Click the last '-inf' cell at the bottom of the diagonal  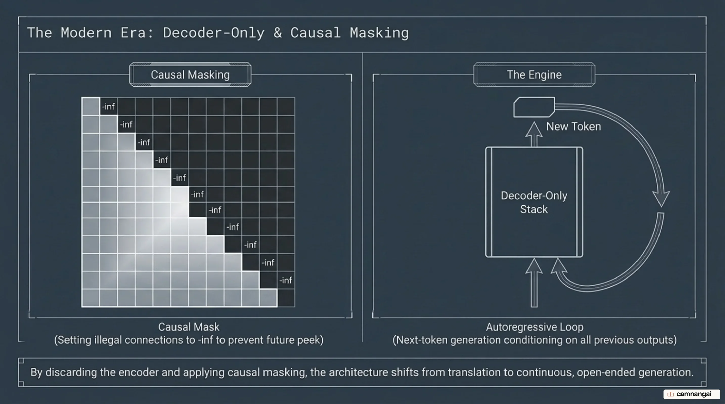point(286,280)
